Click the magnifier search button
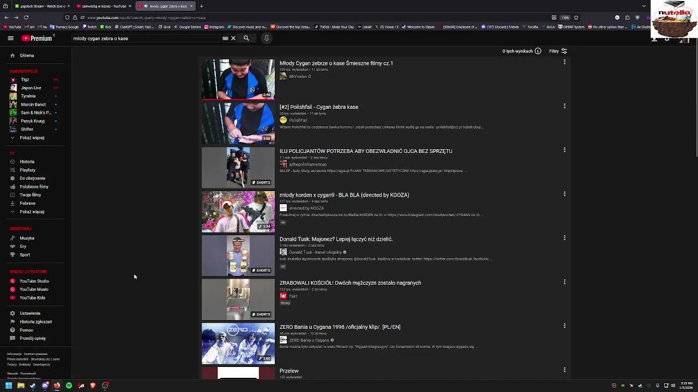The height and width of the screenshot is (392, 698). click(x=246, y=38)
